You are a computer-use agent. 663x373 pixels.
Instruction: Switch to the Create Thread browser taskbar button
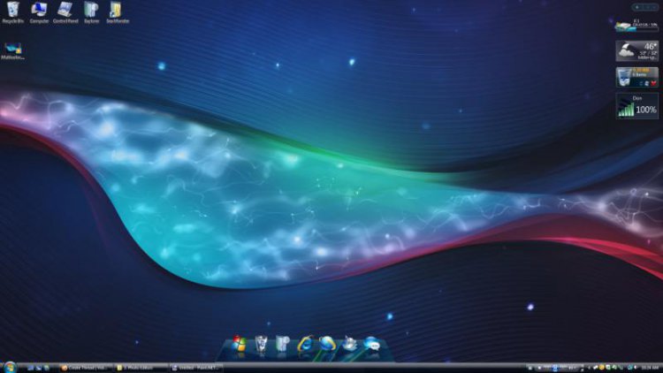pyautogui.click(x=84, y=368)
